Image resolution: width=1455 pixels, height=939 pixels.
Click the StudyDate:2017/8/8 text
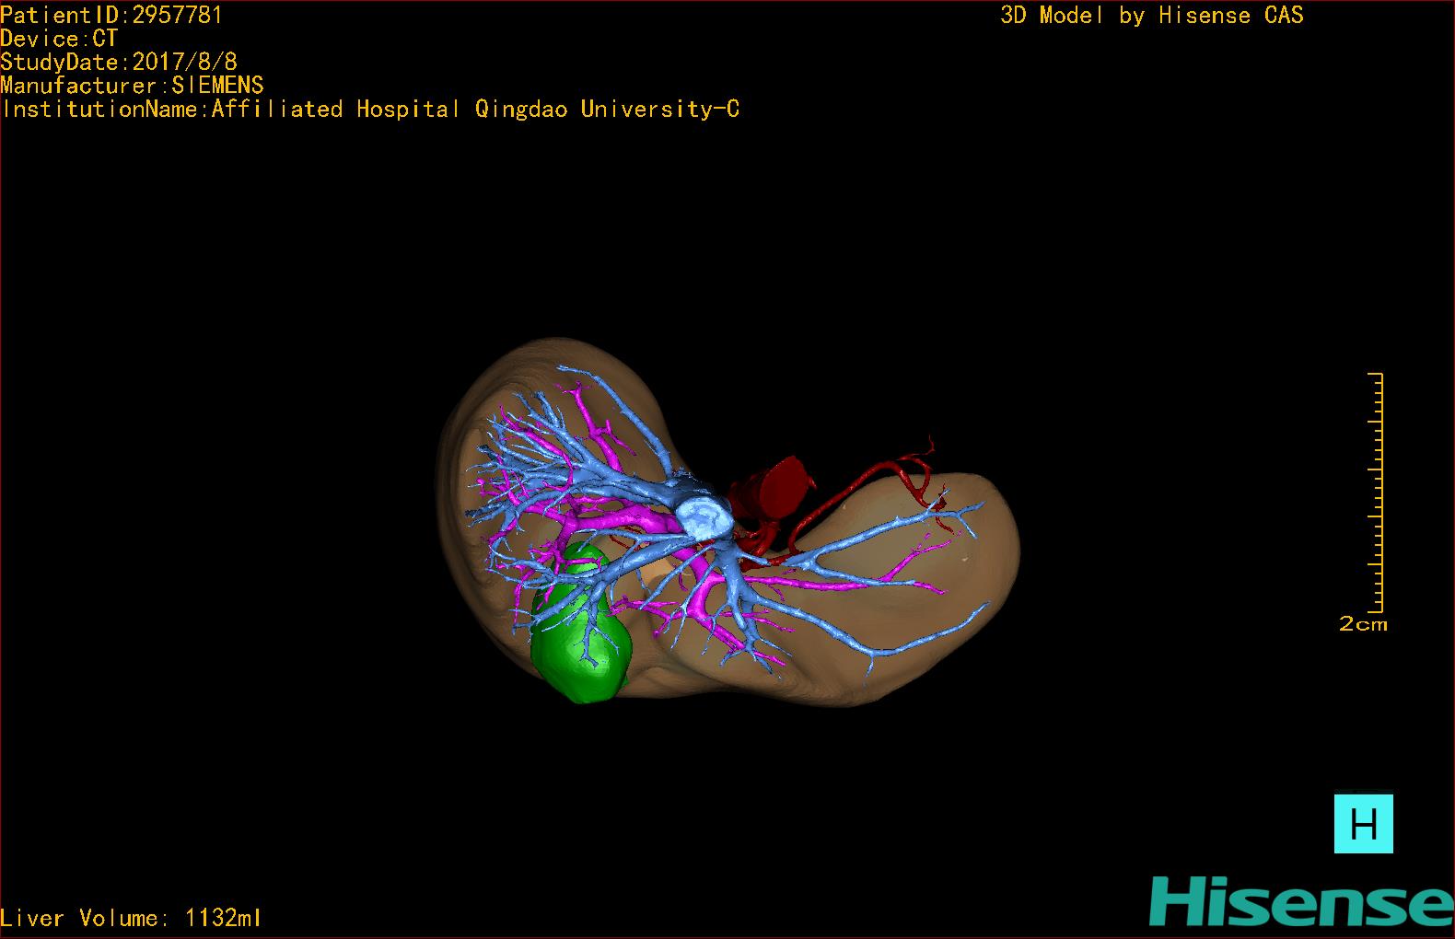(x=119, y=62)
